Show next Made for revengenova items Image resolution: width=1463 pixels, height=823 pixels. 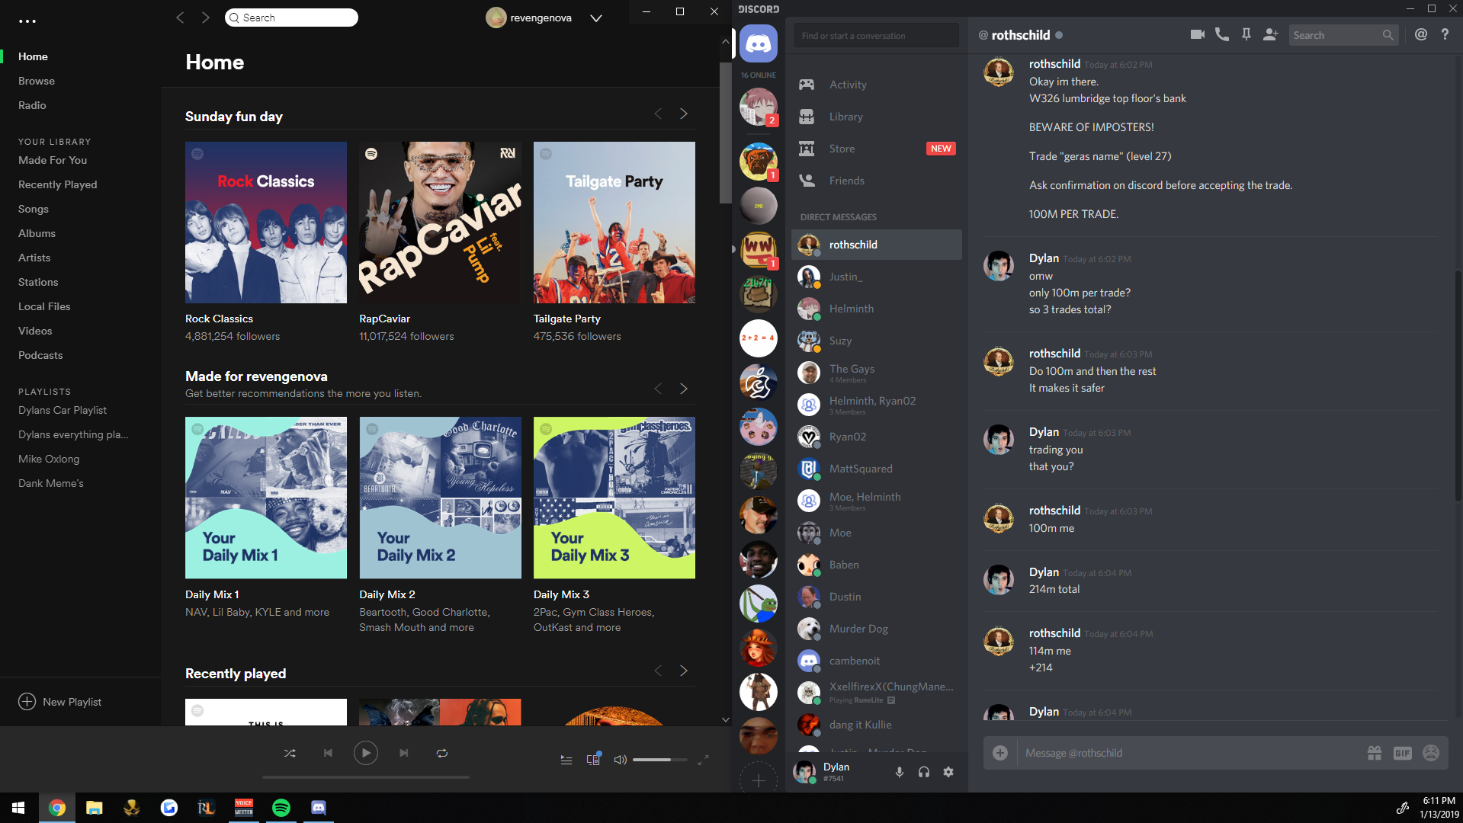(x=684, y=389)
